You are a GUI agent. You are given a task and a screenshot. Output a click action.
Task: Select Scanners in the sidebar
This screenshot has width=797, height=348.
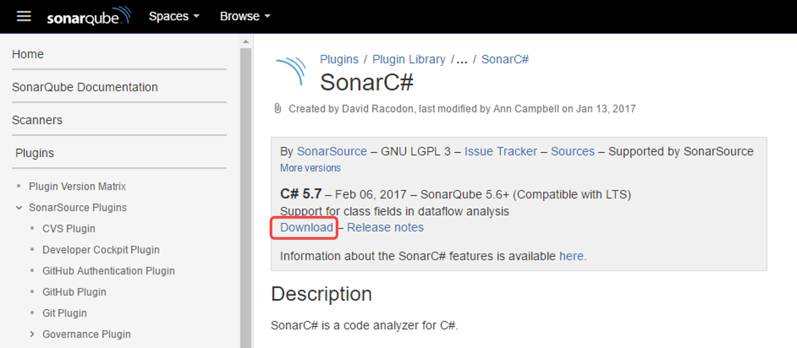tap(37, 120)
